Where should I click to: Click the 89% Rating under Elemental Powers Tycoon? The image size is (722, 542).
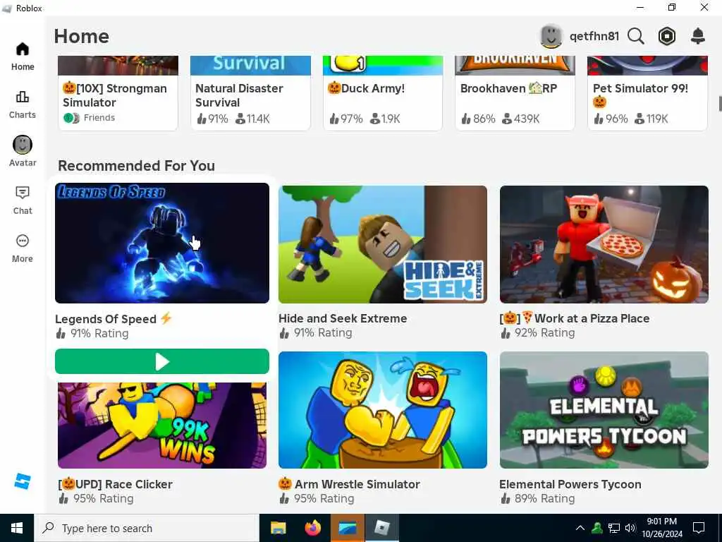(x=538, y=499)
